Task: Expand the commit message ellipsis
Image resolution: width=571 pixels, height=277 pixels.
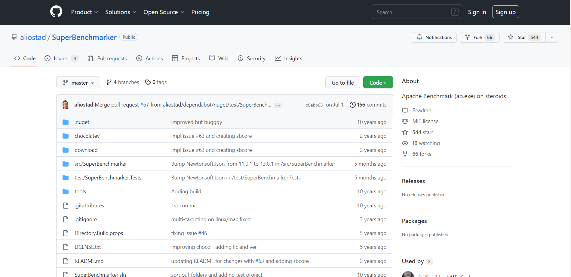Action: pyautogui.click(x=278, y=105)
